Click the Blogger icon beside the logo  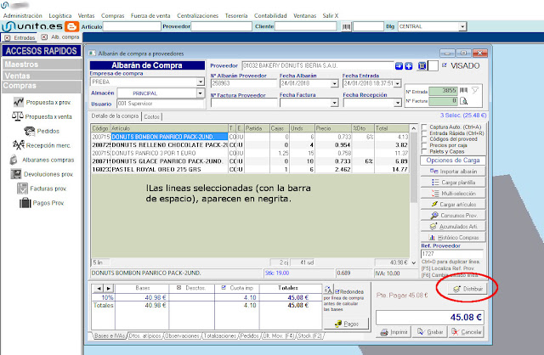pos(73,26)
